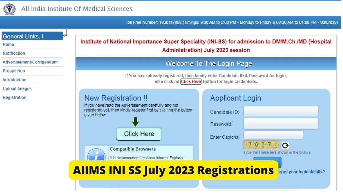Click the Applicant Login heading
This screenshot has width=343, height=193.
(x=236, y=98)
